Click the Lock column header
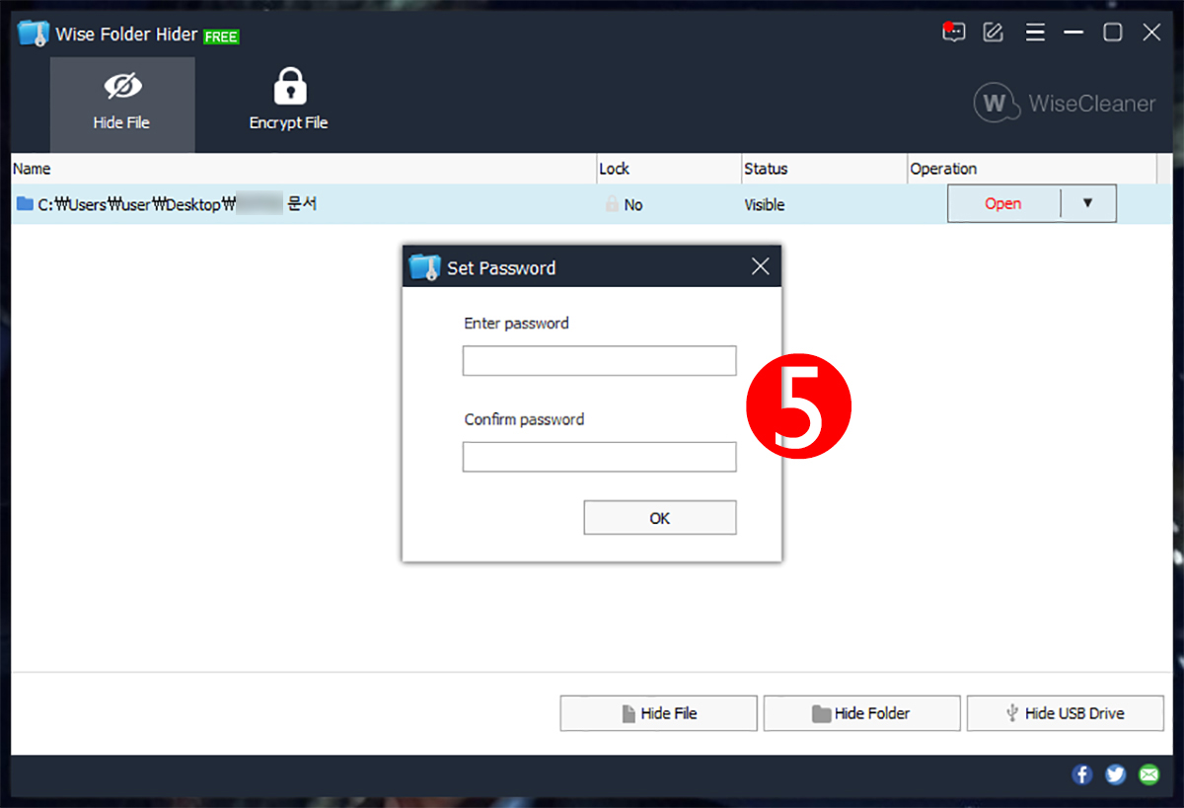The height and width of the screenshot is (808, 1184). click(x=669, y=169)
